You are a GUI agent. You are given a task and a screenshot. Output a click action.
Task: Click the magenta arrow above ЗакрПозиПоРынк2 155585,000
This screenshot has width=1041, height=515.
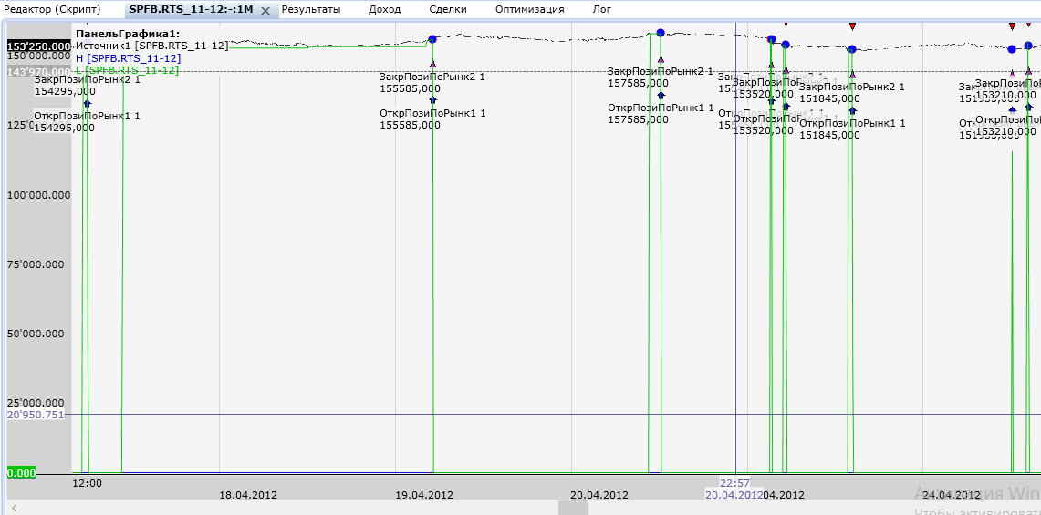[x=432, y=64]
